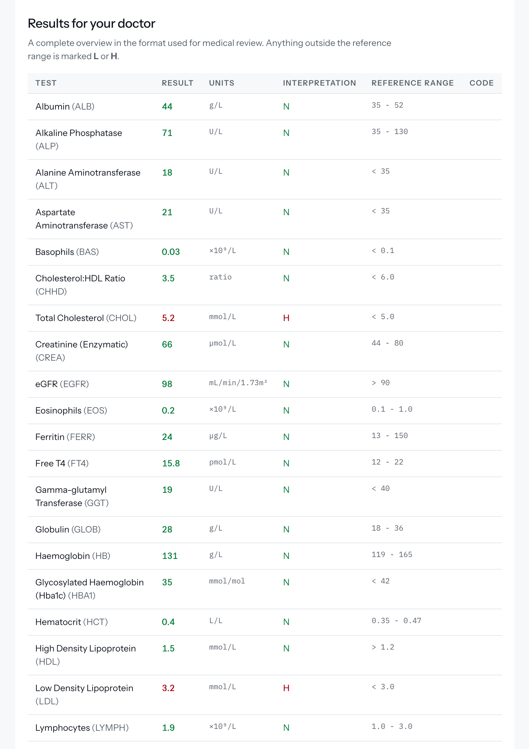
Task: Select Total Cholesterol (CHOL) test name
Action: tap(86, 318)
